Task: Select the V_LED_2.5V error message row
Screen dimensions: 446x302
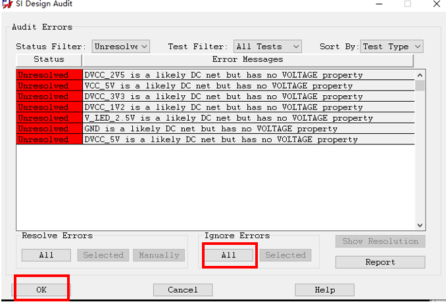Action: pyautogui.click(x=249, y=118)
